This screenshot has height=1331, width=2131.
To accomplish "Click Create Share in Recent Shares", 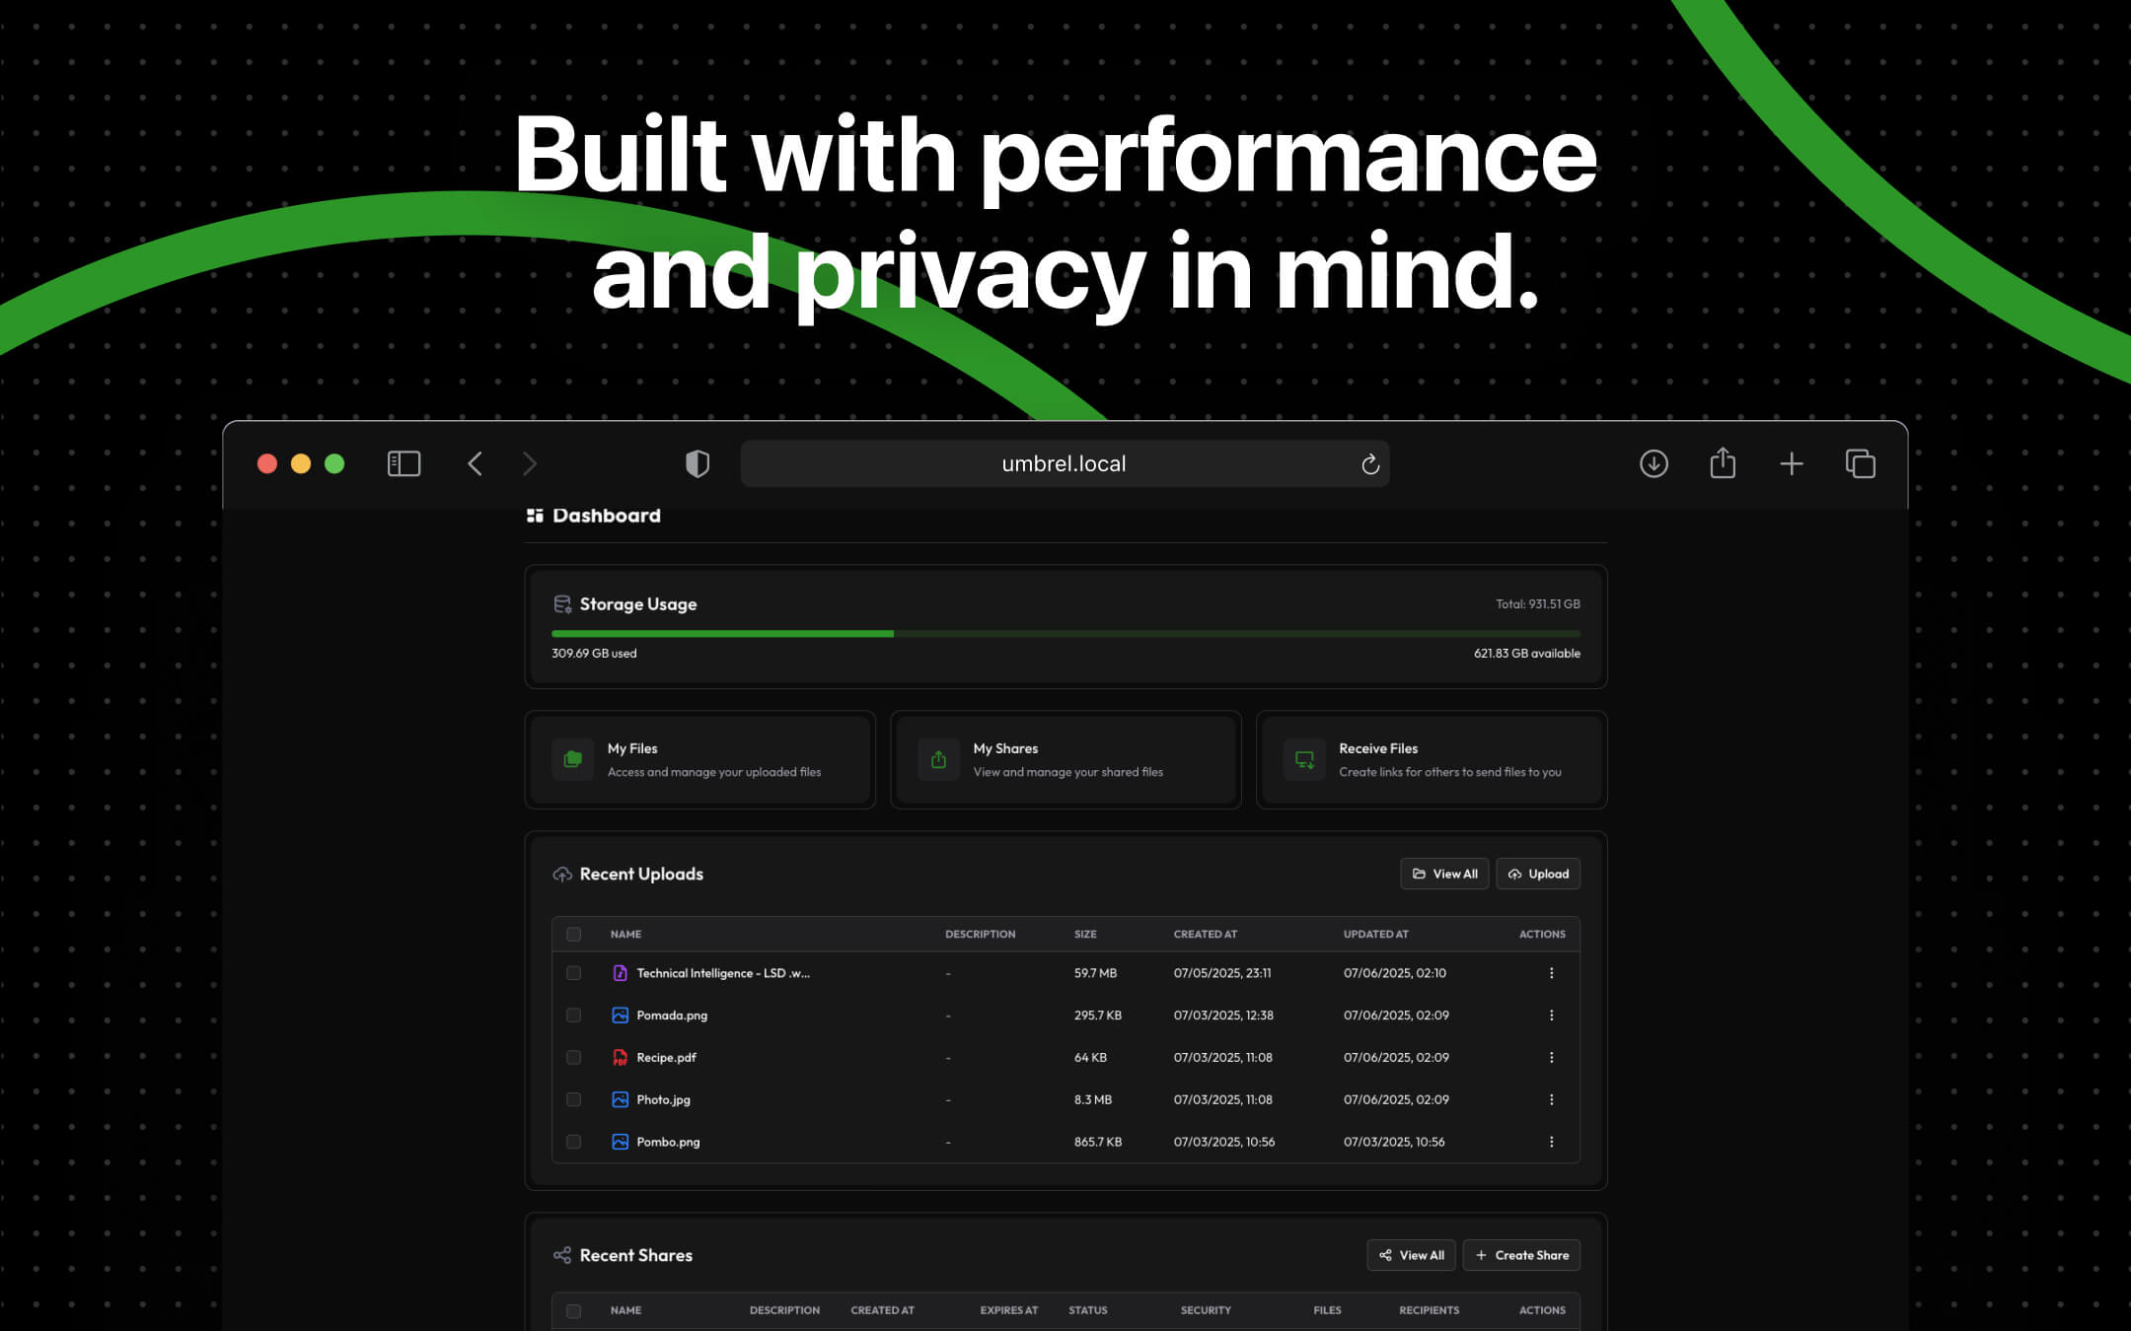I will 1521,1254.
